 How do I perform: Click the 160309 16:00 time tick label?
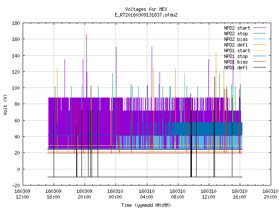(x=53, y=194)
